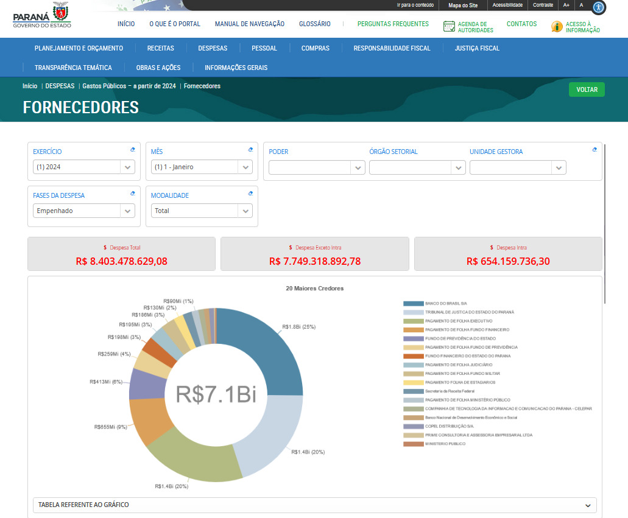Screen dimensions: 628x518
Task: Open Acessibilidade link in top bar
Action: (507, 5)
